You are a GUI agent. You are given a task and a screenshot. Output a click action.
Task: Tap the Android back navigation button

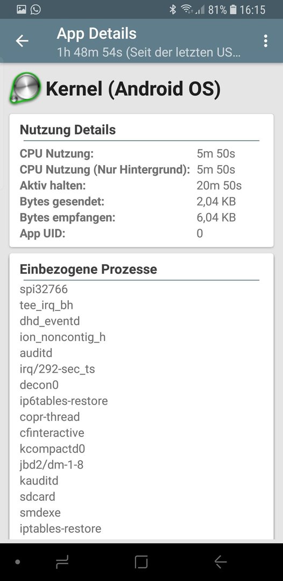221,562
